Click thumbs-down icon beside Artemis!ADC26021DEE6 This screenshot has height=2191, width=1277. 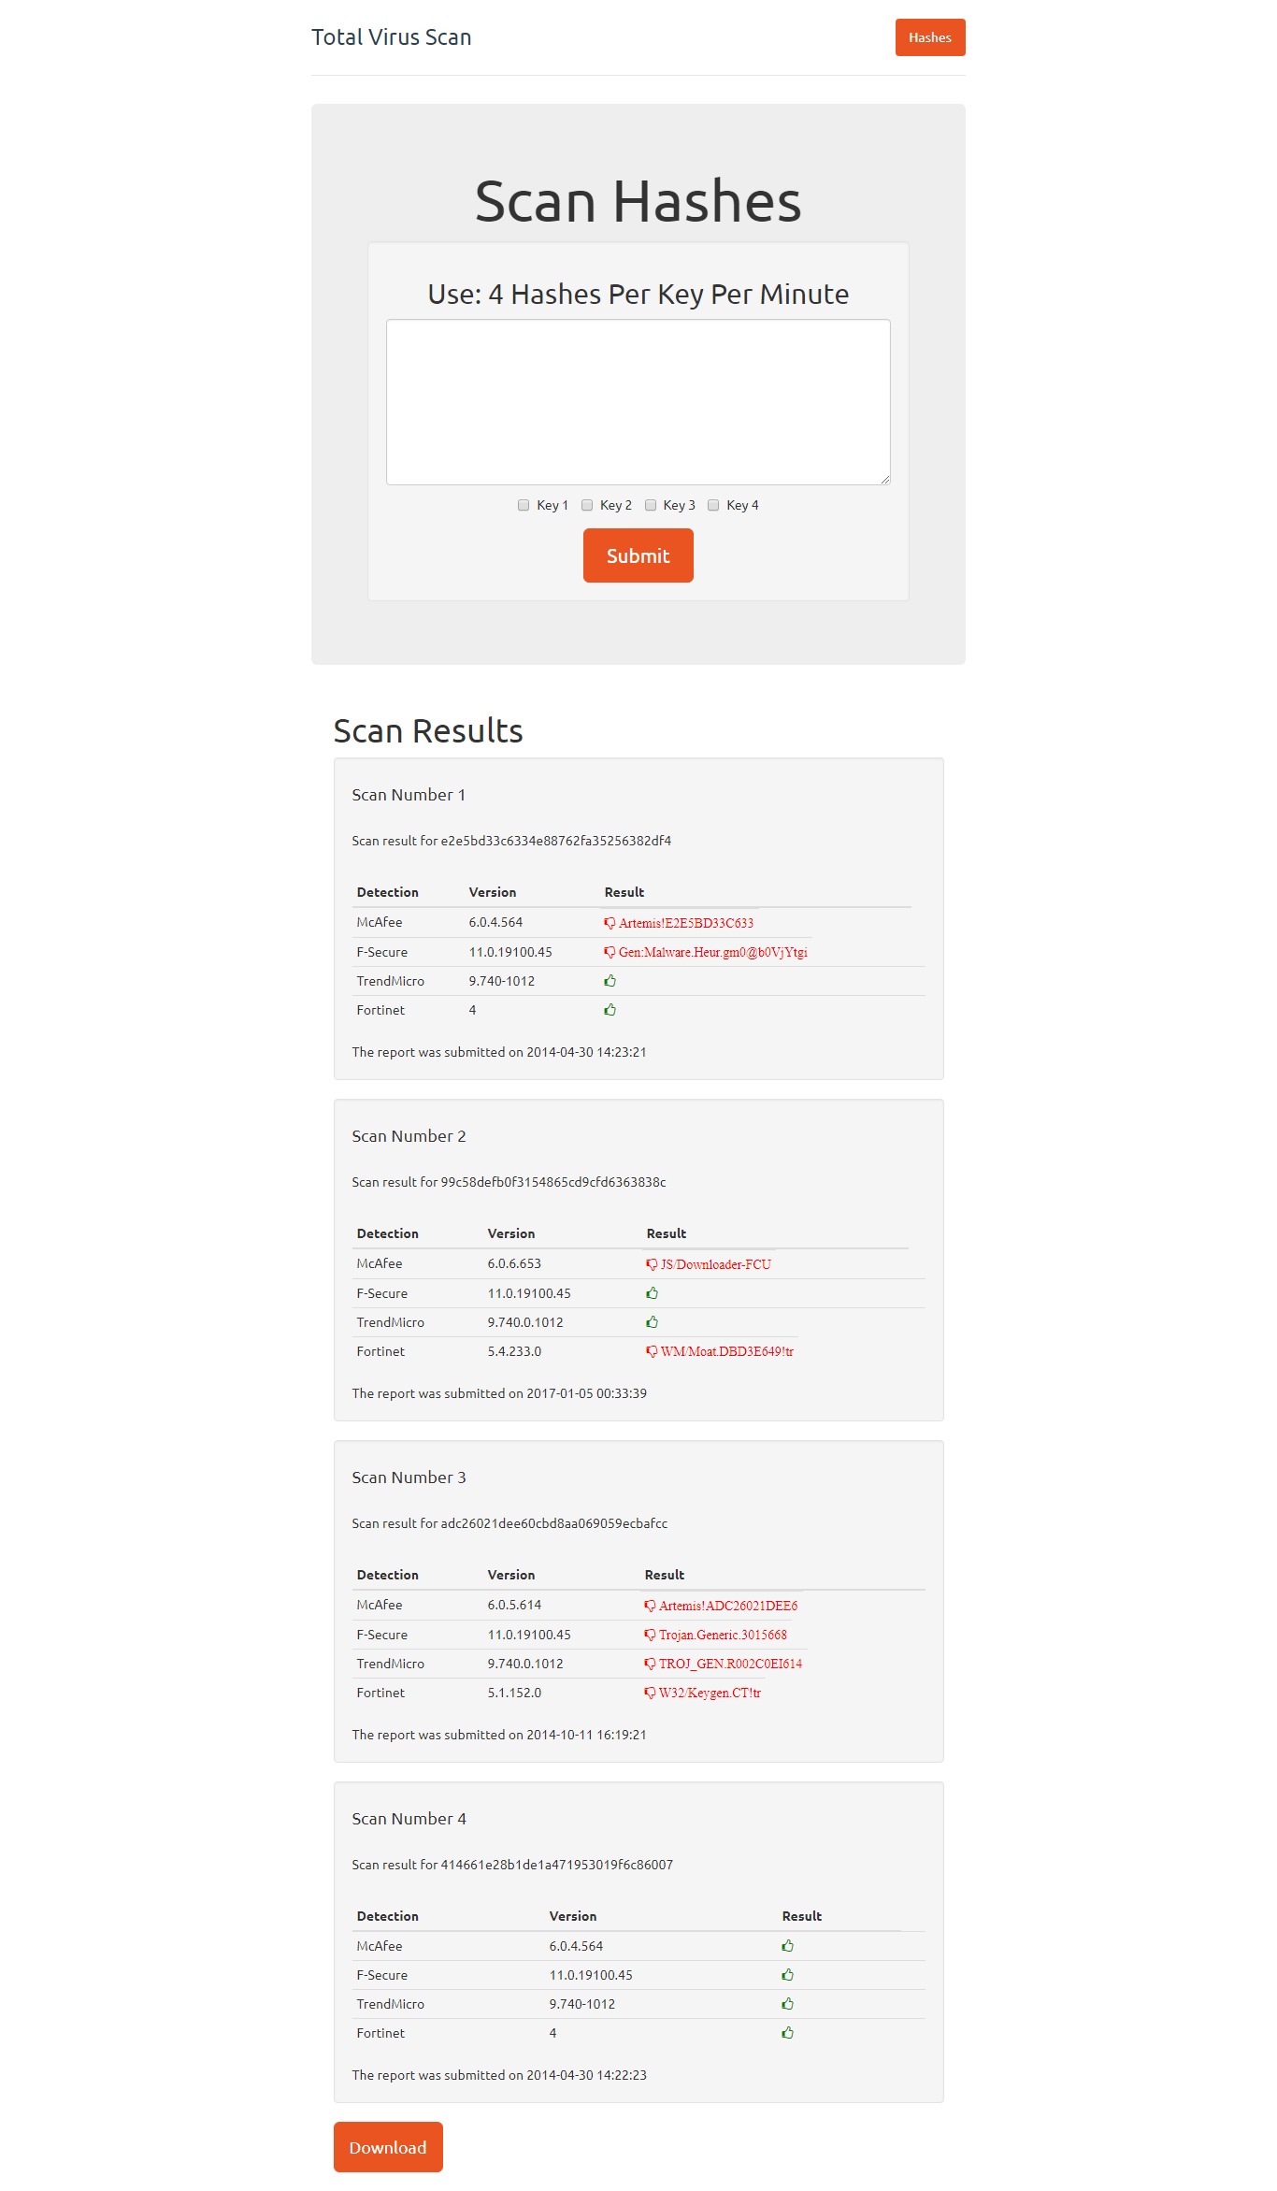pyautogui.click(x=650, y=1606)
